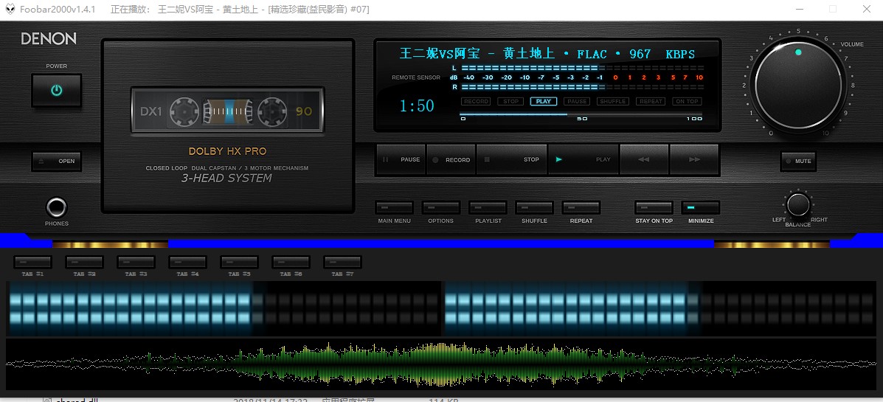Click the R channel level meter

tap(582, 87)
